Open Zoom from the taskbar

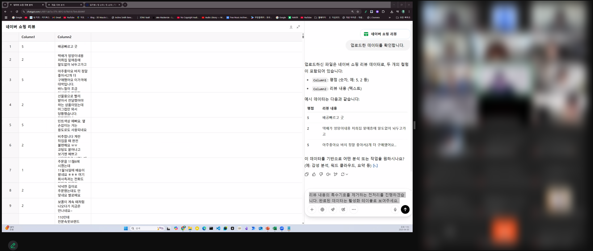[282, 228]
